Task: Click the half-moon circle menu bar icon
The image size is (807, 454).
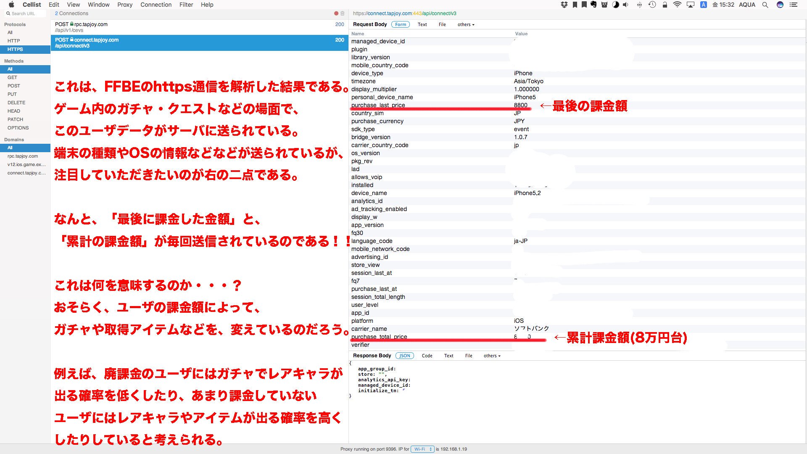Action: (615, 5)
